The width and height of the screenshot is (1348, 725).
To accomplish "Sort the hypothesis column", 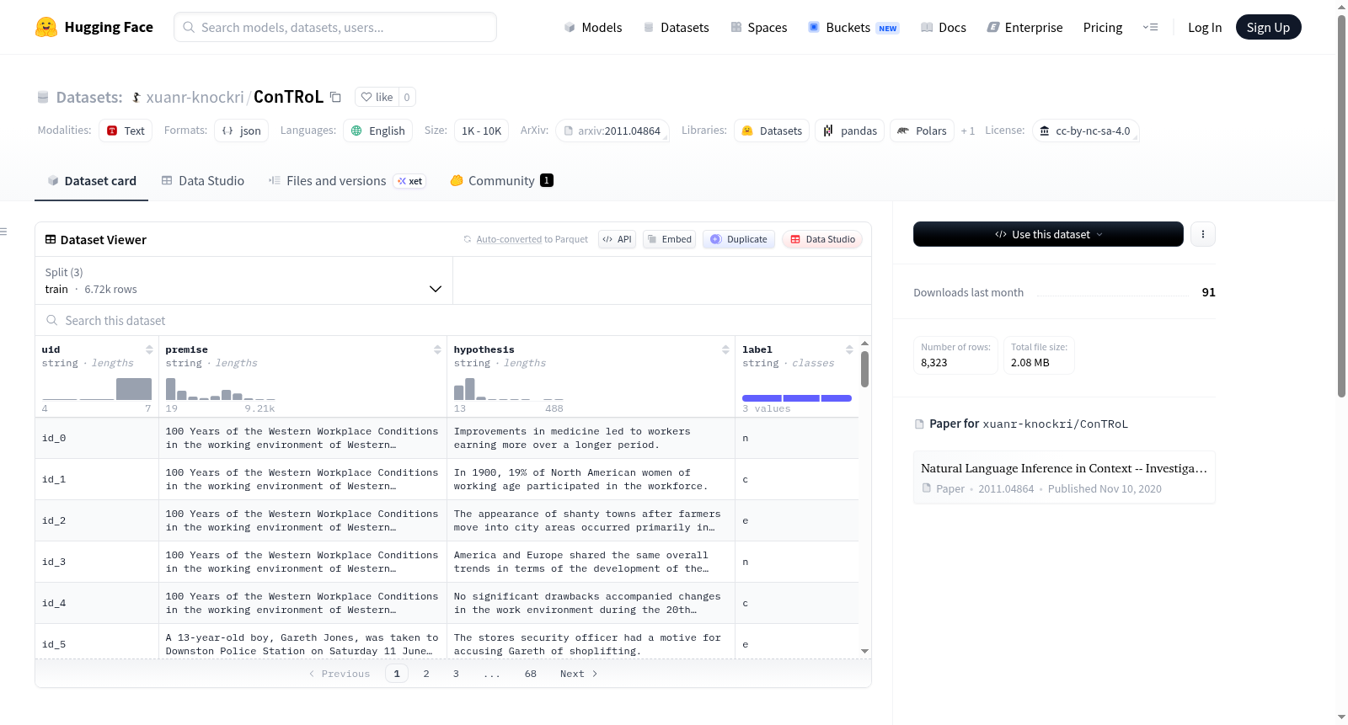I will point(725,349).
